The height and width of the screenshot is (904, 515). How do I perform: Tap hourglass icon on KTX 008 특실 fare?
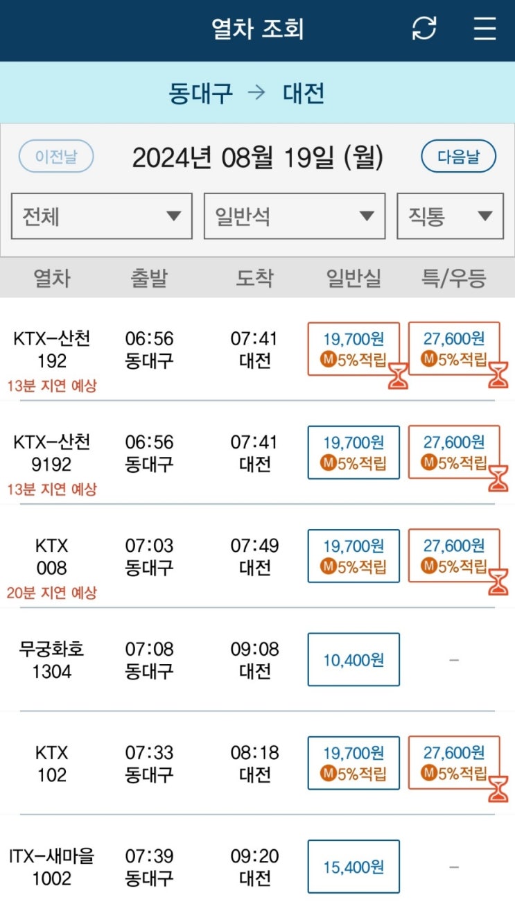click(x=498, y=582)
